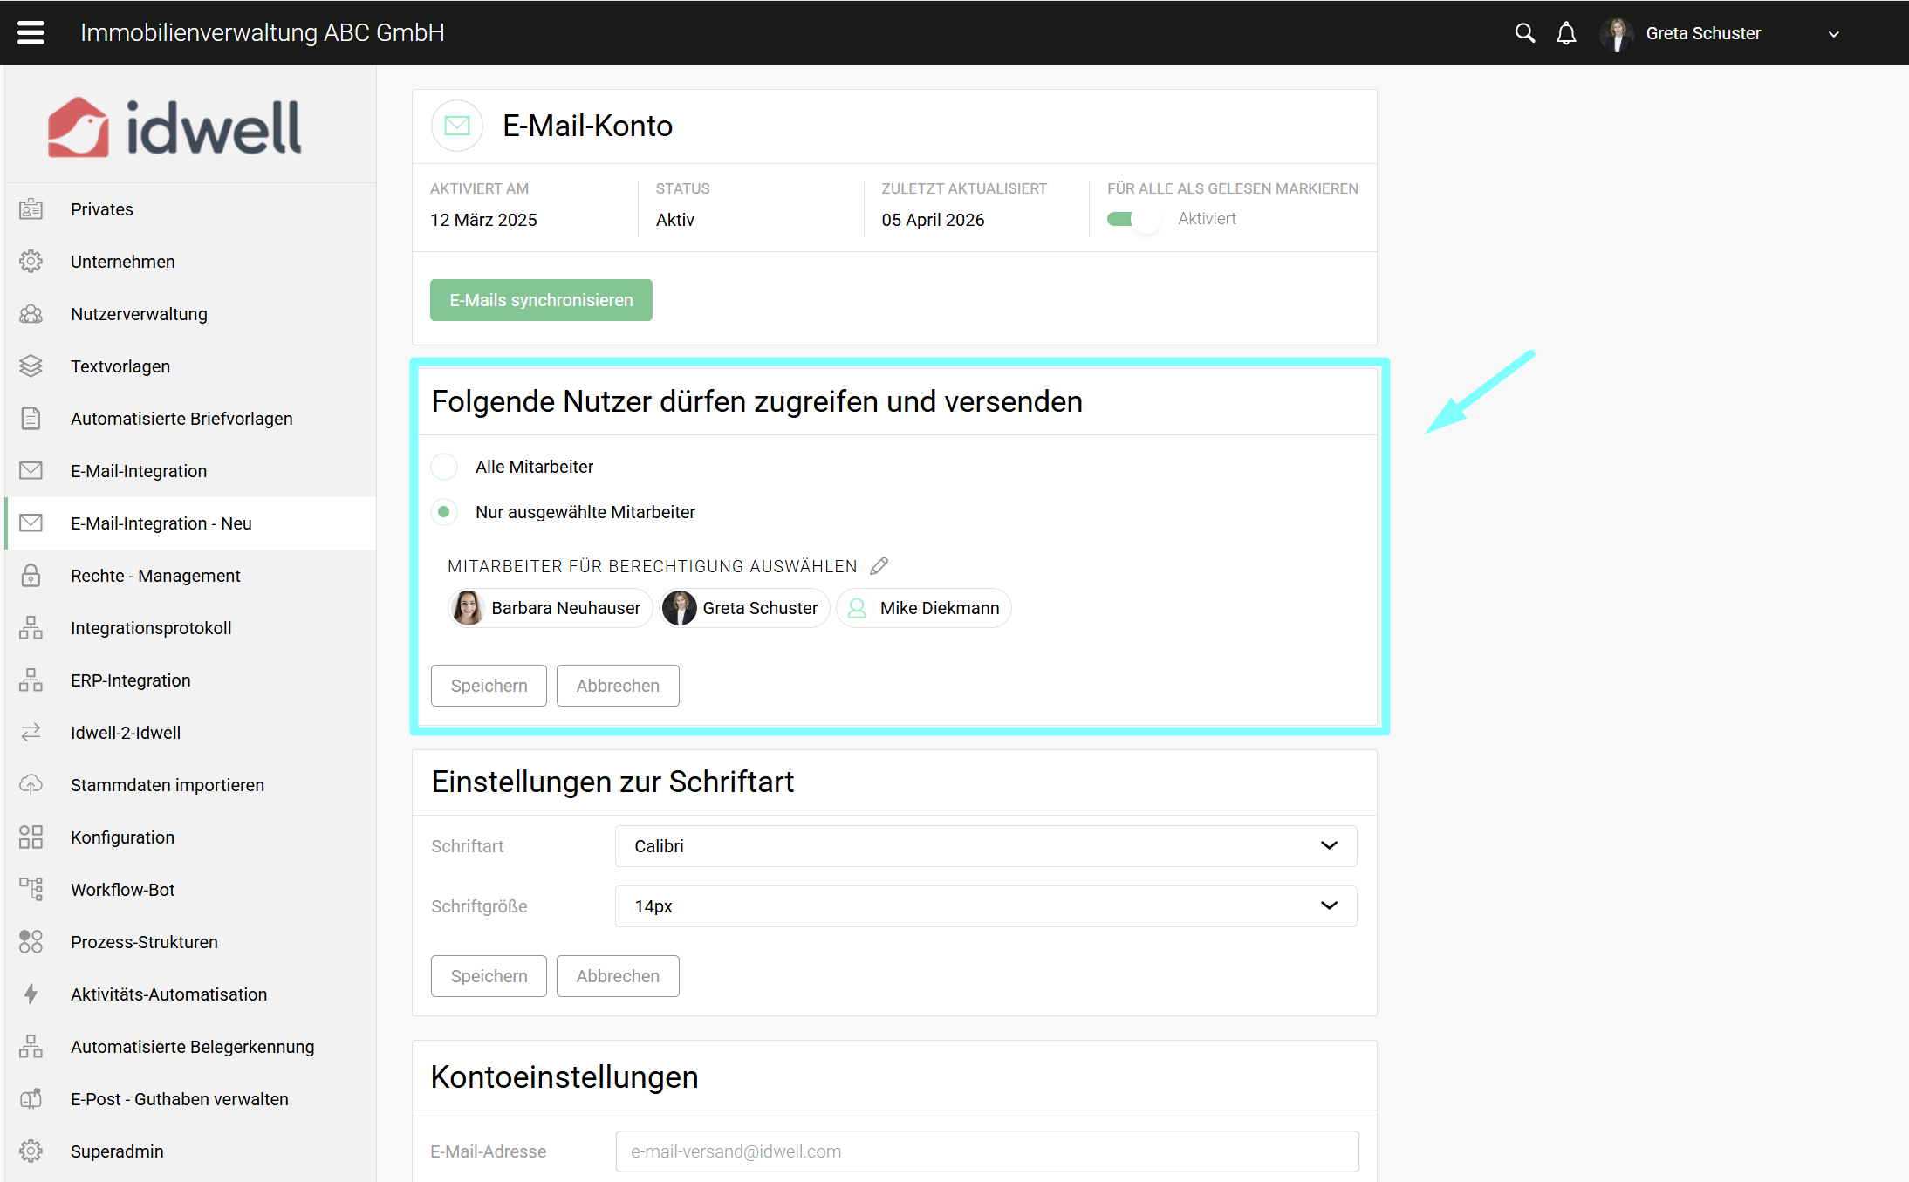Viewport: 1909px width, 1182px height.
Task: Open the Schriftart dropdown showing Calibri
Action: [x=985, y=846]
